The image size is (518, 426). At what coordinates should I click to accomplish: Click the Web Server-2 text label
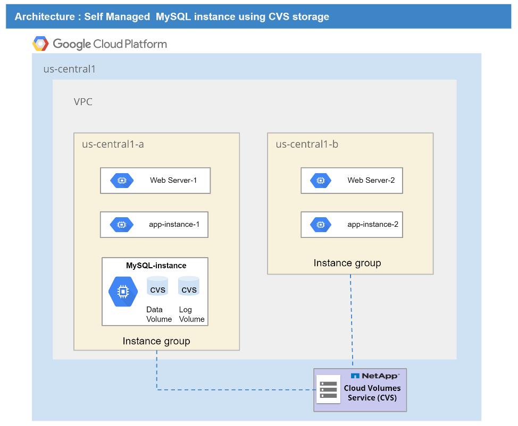point(371,181)
